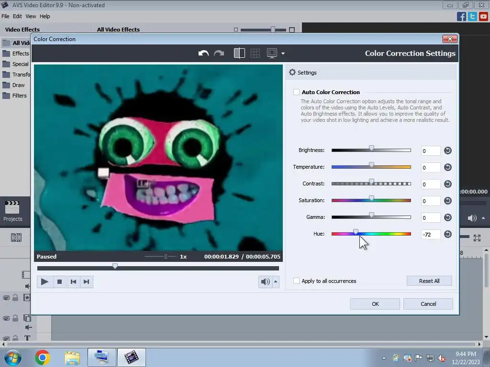This screenshot has height=367, width=490.
Task: Reset the Saturation value
Action: pyautogui.click(x=448, y=201)
